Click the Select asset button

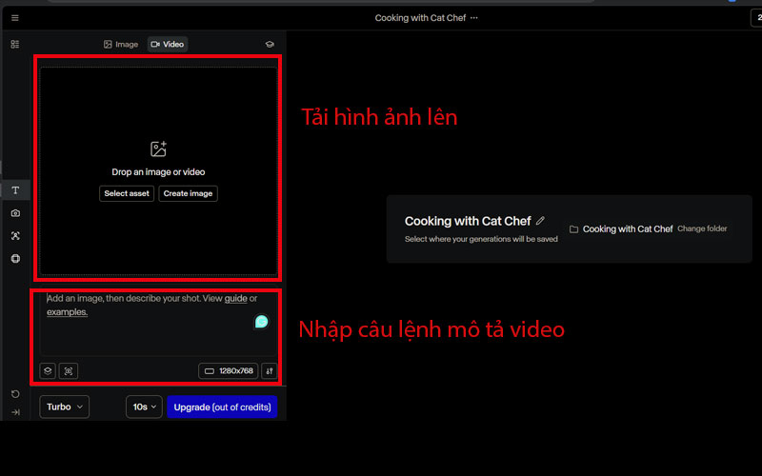127,193
